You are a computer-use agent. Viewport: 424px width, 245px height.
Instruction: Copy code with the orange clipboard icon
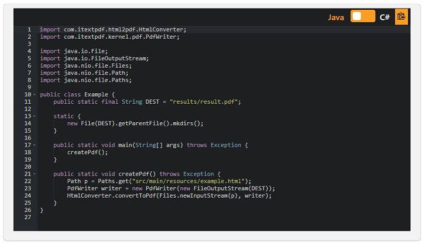tap(401, 17)
